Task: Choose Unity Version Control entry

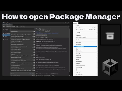Action: (x=85, y=37)
